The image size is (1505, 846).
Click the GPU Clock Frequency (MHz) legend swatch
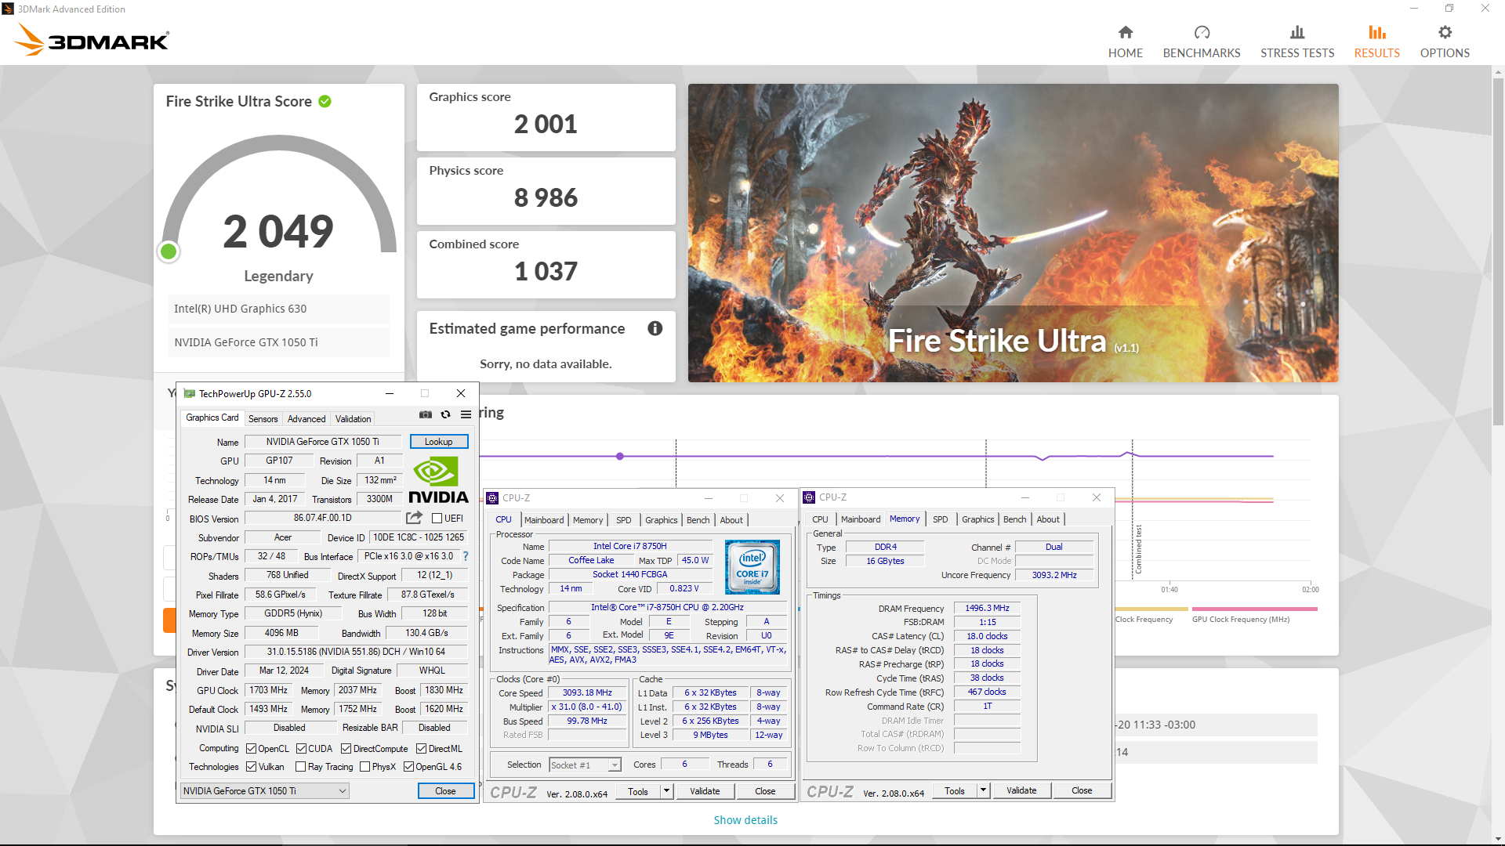(1254, 609)
